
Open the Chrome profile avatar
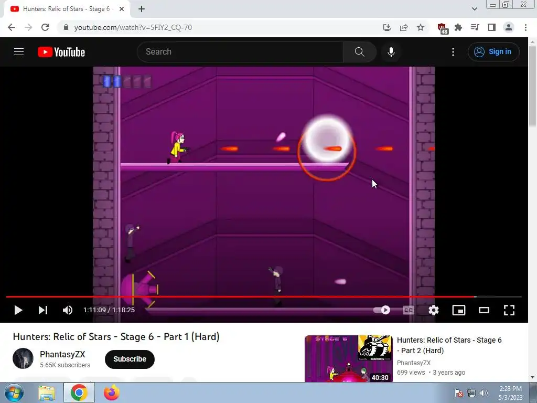click(x=509, y=27)
